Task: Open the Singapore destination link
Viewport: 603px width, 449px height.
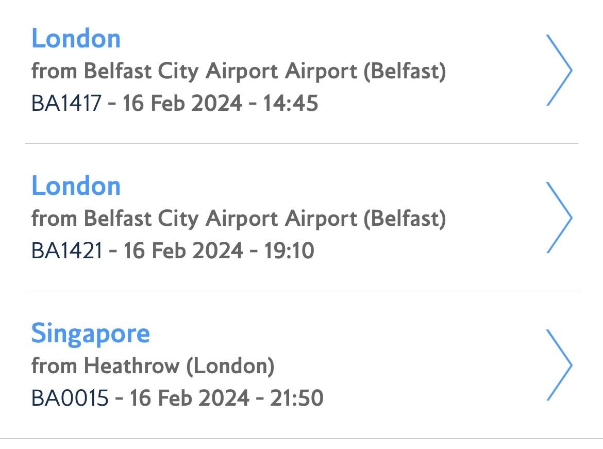Action: point(91,333)
